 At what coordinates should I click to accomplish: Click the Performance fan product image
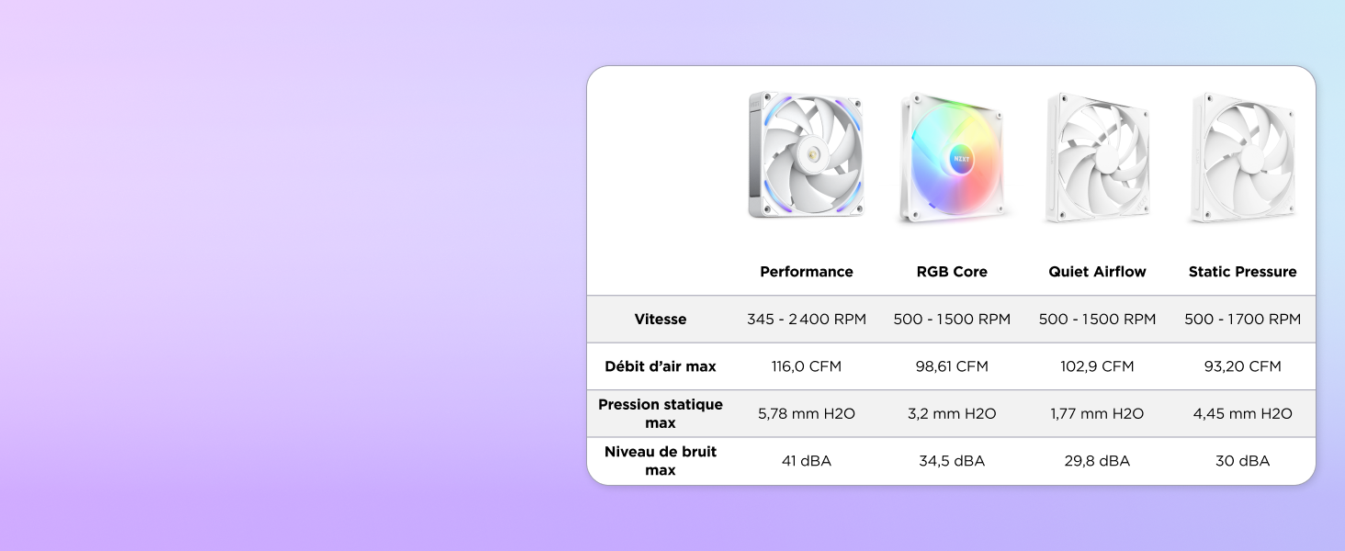[806, 155]
